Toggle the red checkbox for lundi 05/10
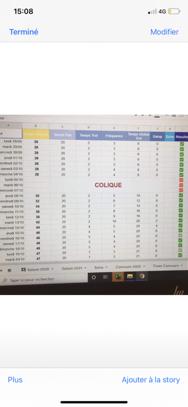 (181, 180)
